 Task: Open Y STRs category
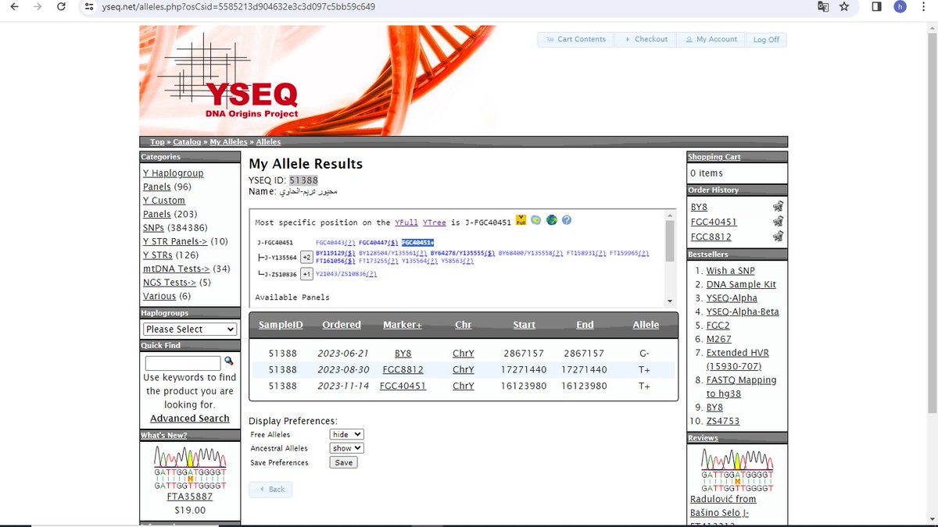(x=159, y=255)
